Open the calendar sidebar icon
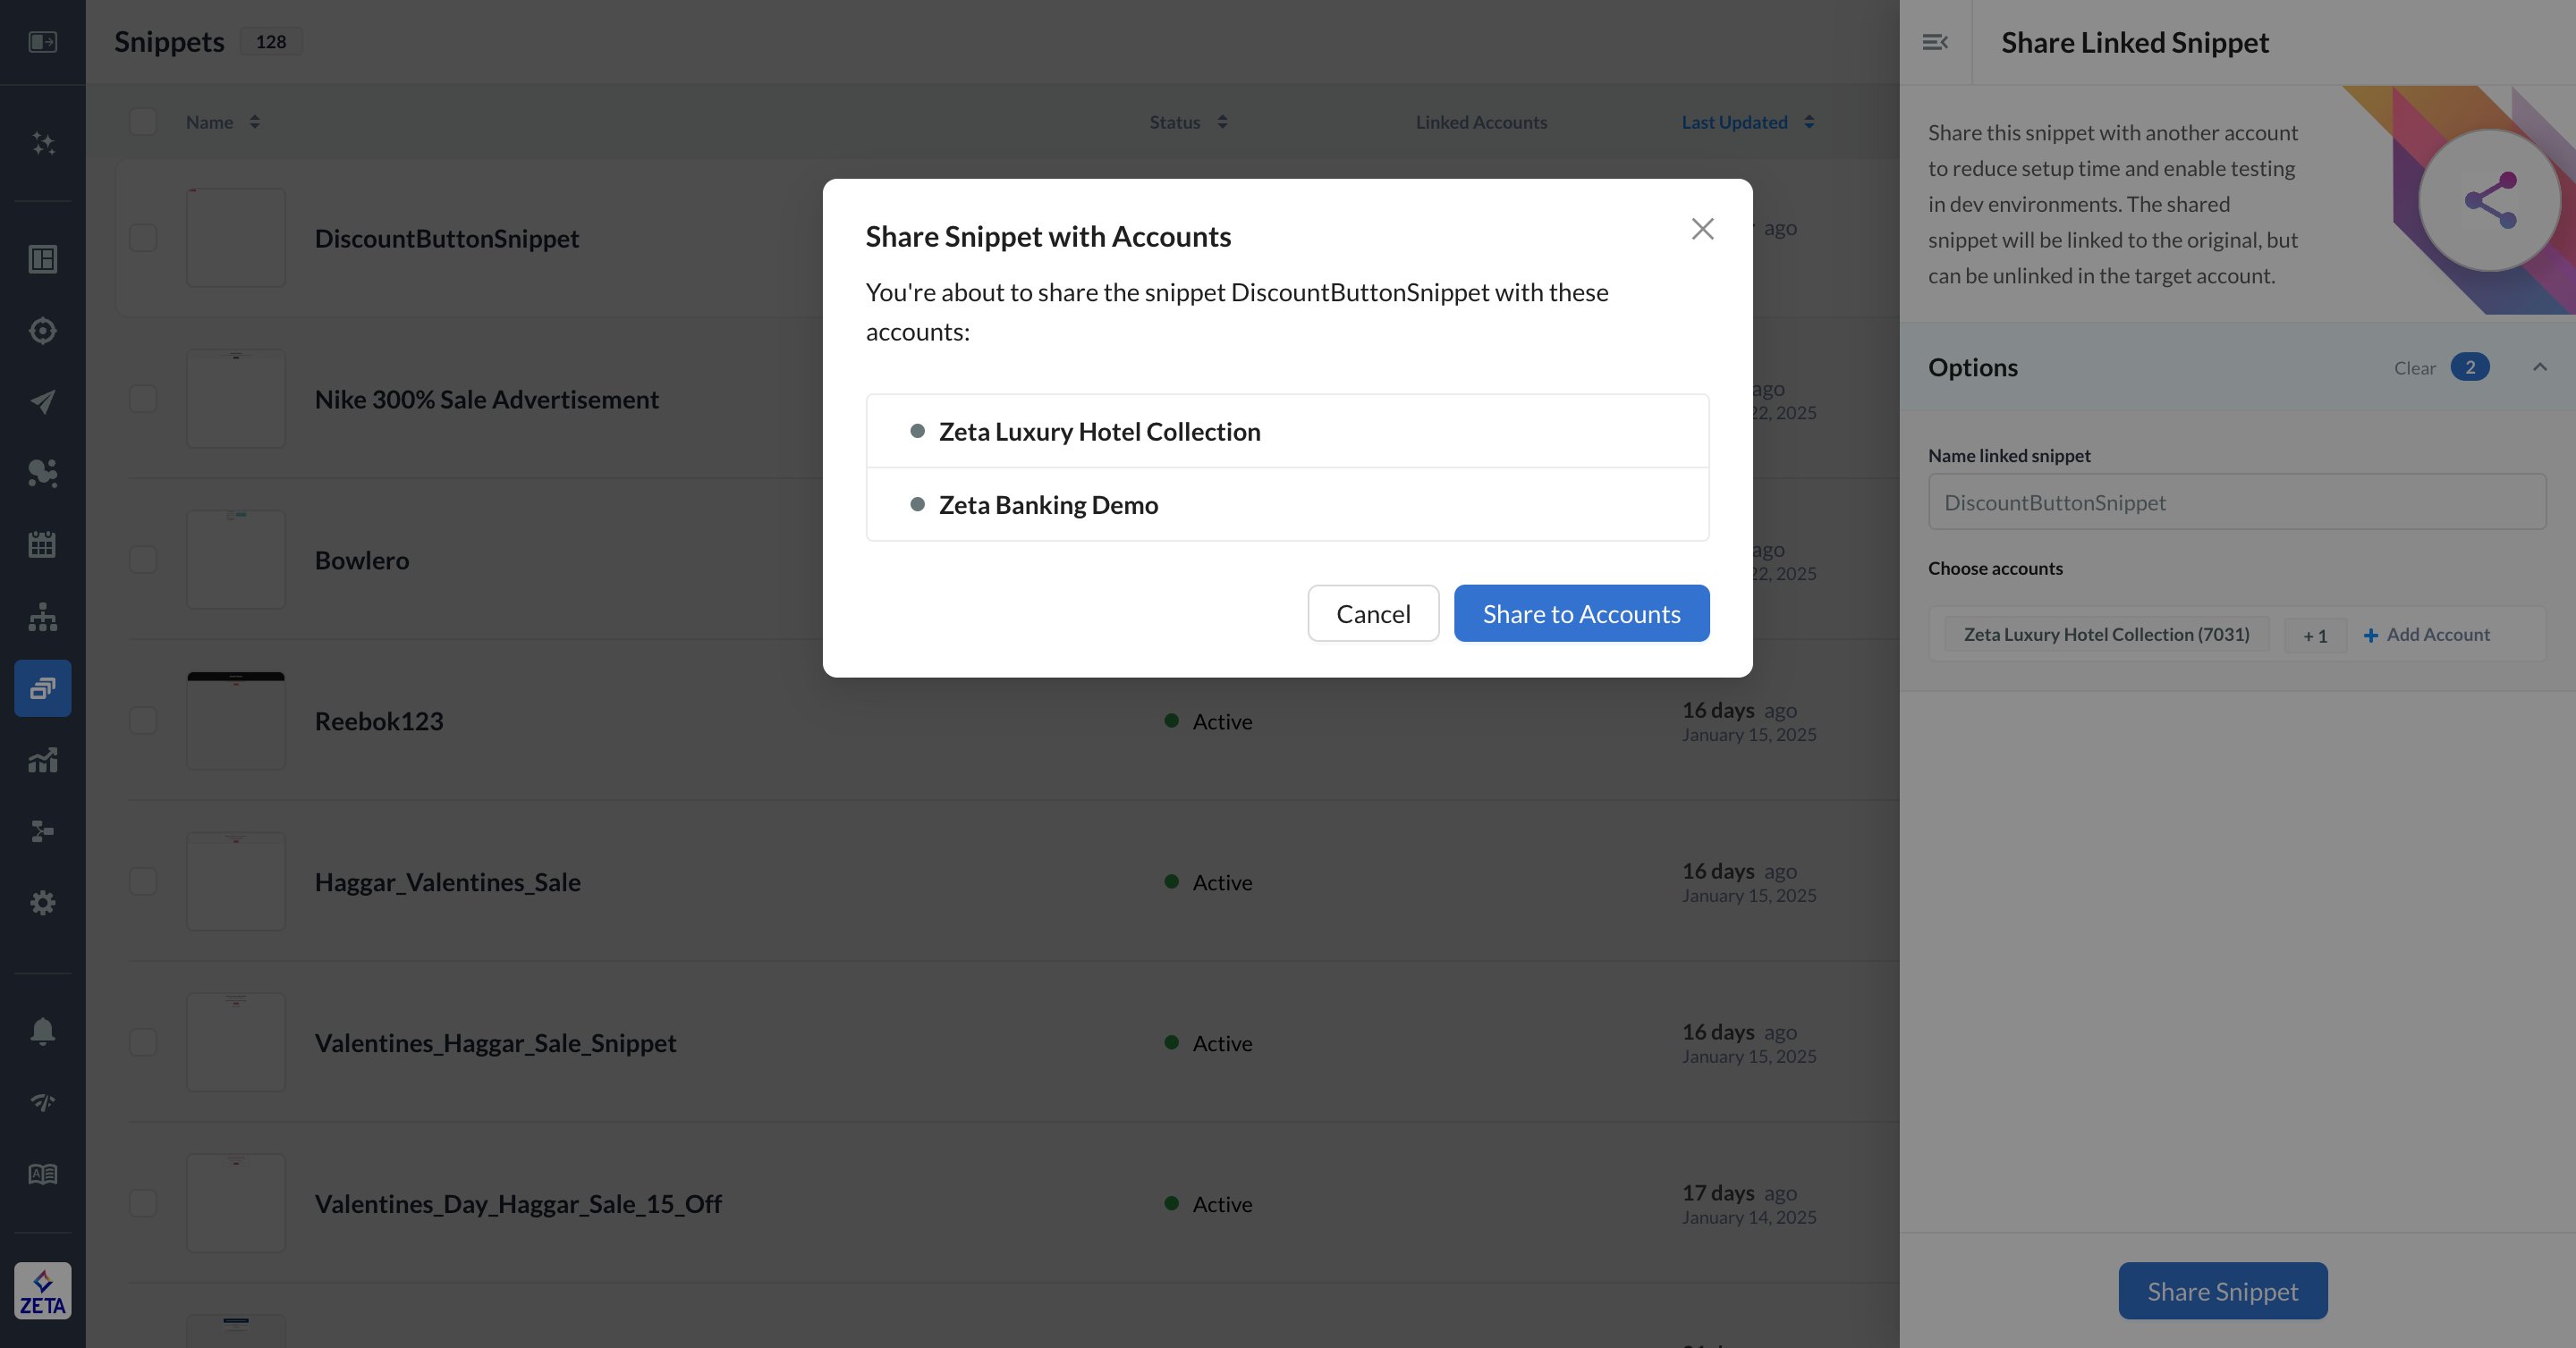This screenshot has width=2576, height=1348. coord(43,544)
